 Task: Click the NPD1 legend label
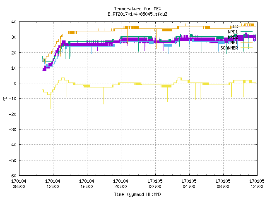pyautogui.click(x=233, y=32)
